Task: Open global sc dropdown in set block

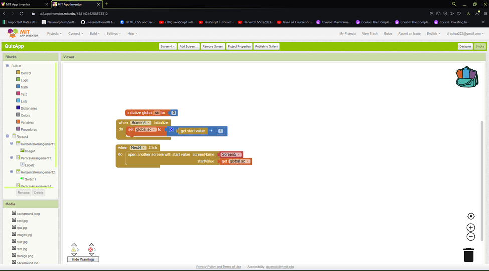Action: pos(145,129)
